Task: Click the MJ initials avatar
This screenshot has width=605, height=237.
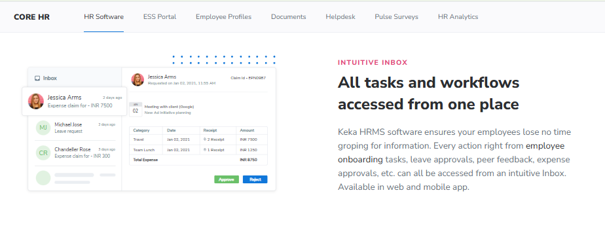Action: pyautogui.click(x=43, y=128)
